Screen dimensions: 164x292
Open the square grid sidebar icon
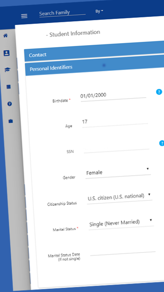click(9, 87)
